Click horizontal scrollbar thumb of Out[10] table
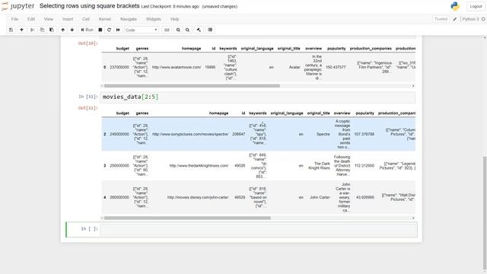The image size is (487, 274). 192,86
